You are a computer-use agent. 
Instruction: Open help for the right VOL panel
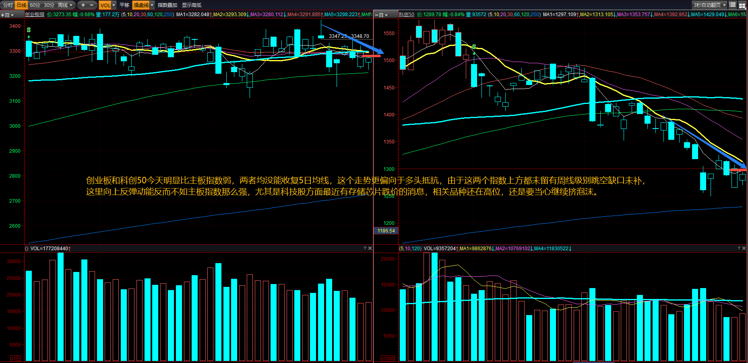pyautogui.click(x=739, y=249)
